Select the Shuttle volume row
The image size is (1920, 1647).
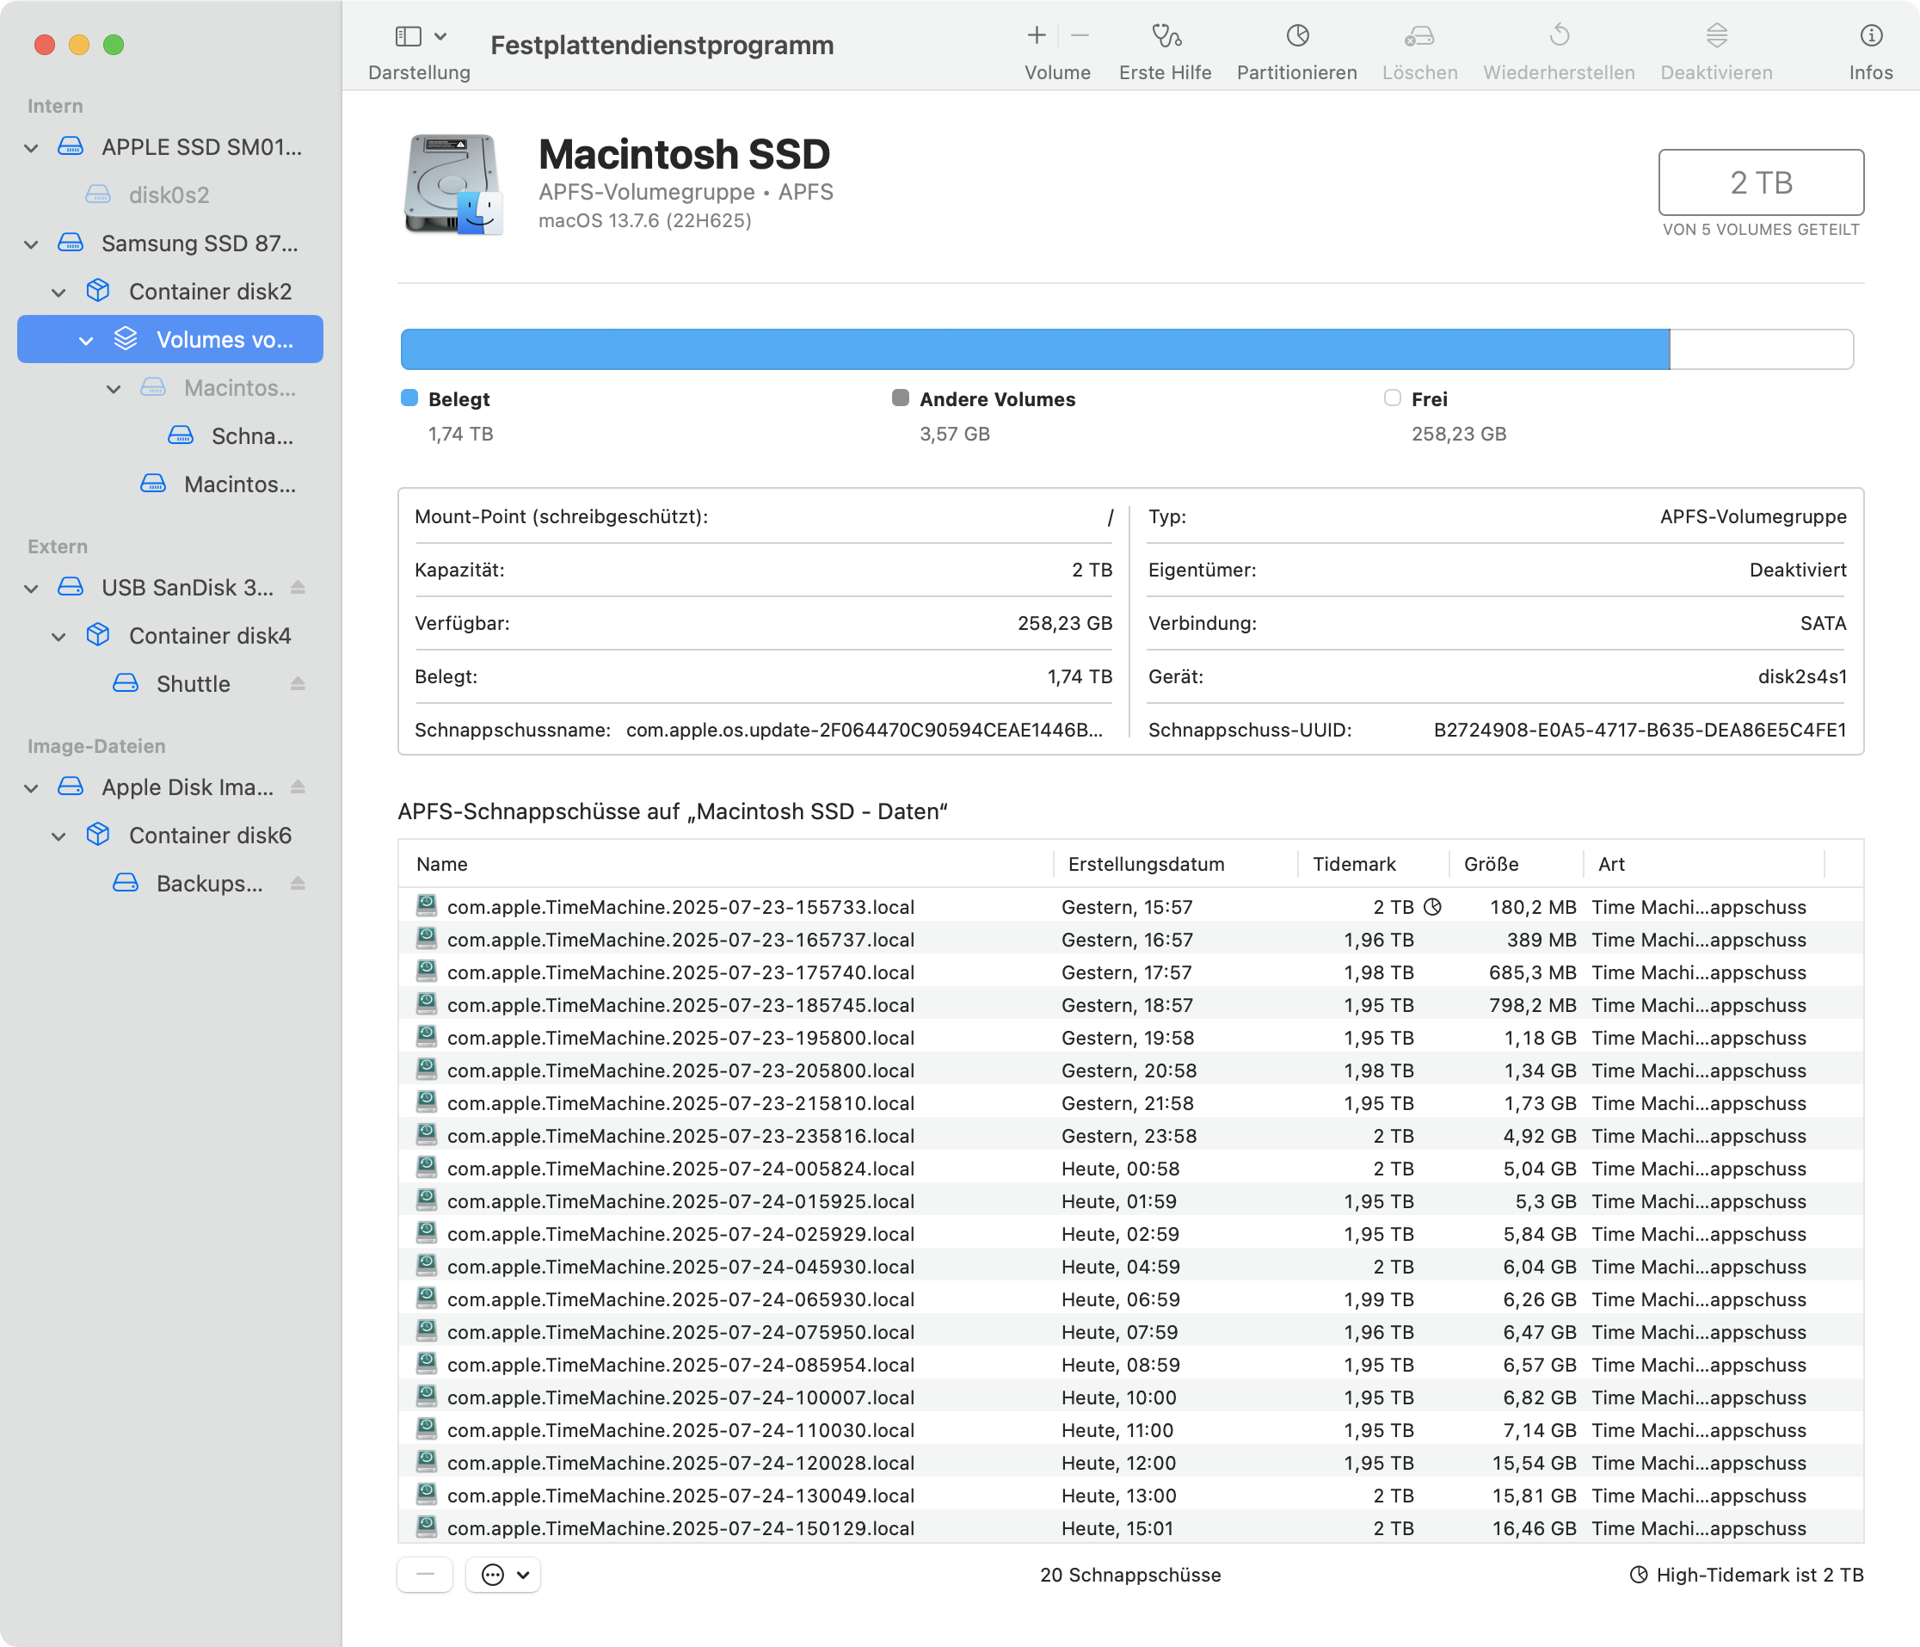click(169, 684)
